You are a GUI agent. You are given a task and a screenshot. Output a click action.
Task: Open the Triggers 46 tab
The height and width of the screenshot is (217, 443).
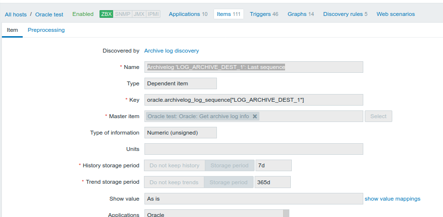264,14
